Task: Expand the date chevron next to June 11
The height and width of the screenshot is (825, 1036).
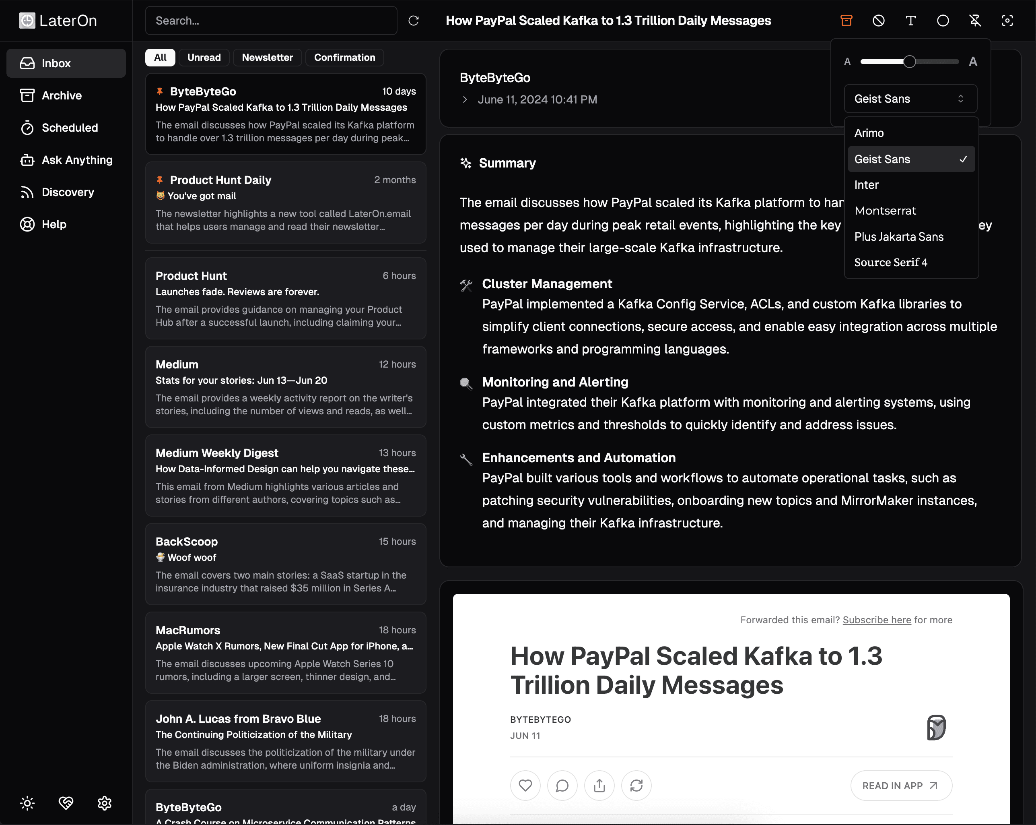Action: [465, 99]
